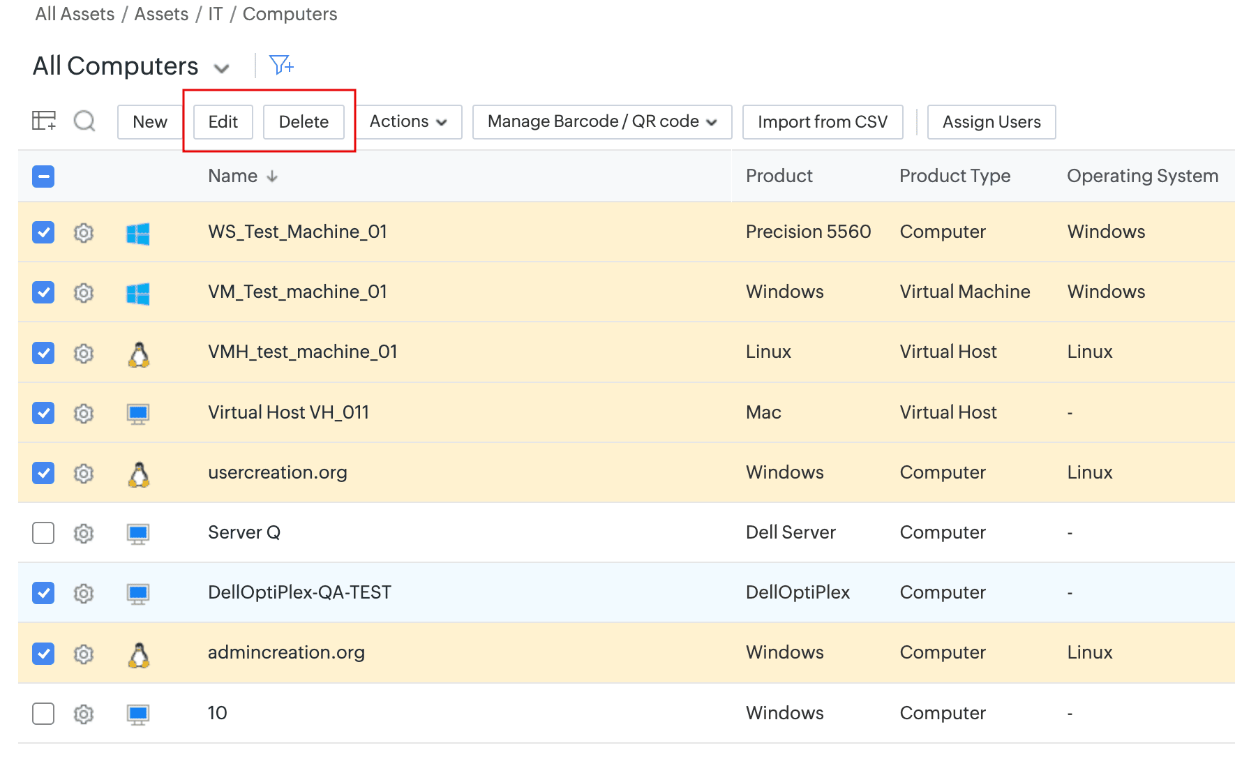The width and height of the screenshot is (1235, 766).
Task: Click gear icon for WS_Test_Machine_01
Action: tap(84, 232)
